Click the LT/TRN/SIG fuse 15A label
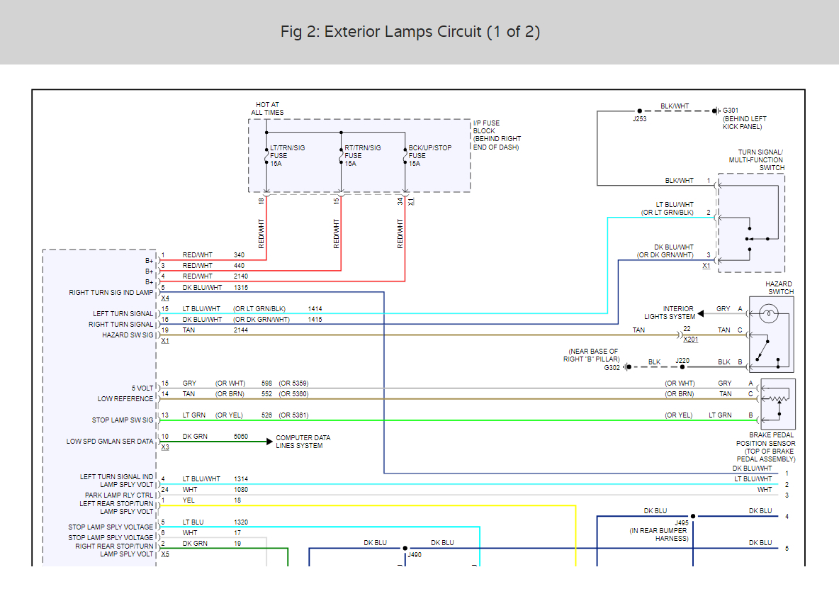The height and width of the screenshot is (594, 839). (287, 156)
